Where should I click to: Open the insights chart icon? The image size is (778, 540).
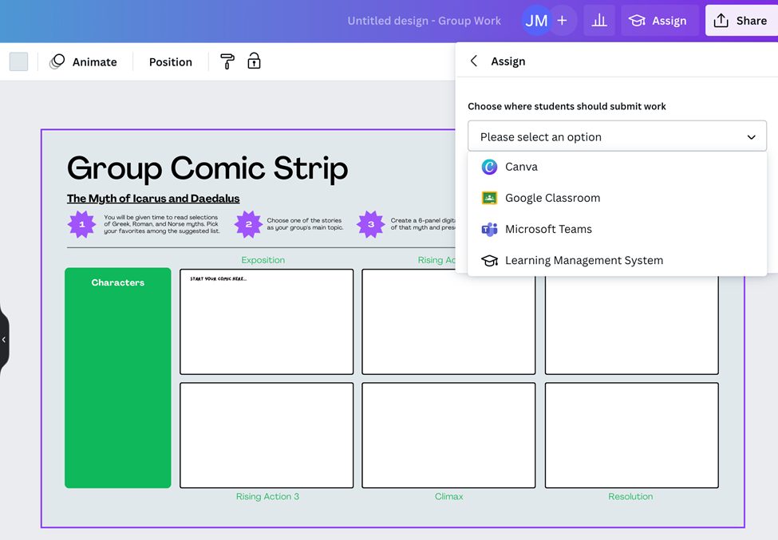(x=599, y=20)
